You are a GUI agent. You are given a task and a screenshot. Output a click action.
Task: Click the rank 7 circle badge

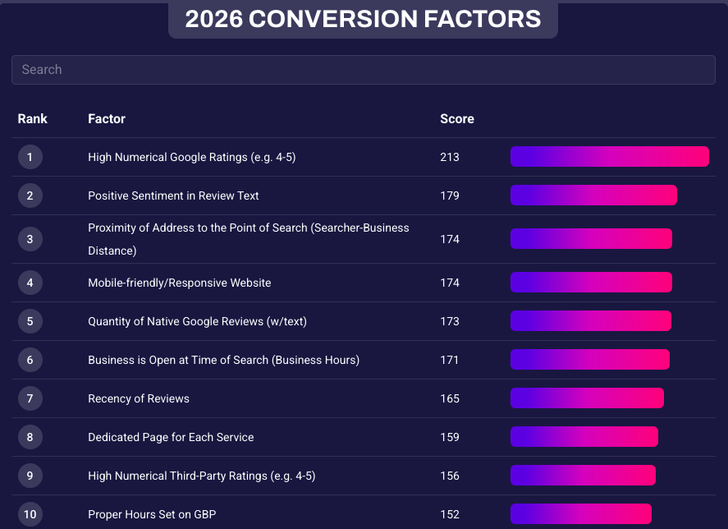tap(30, 398)
